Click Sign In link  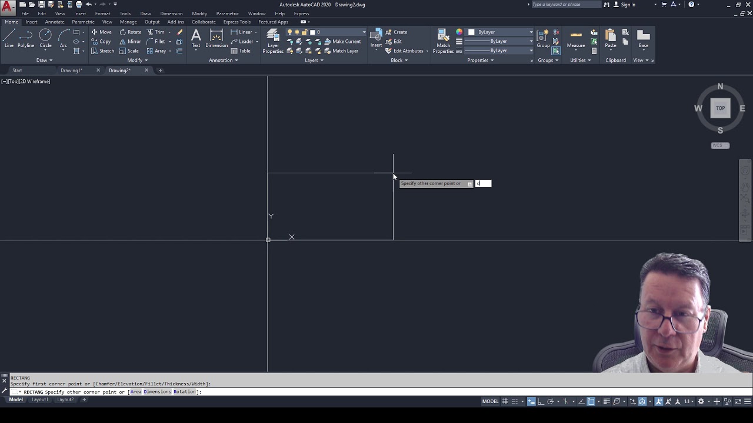pyautogui.click(x=624, y=5)
